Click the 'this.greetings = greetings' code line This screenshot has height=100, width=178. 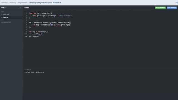[x=52, y=16]
